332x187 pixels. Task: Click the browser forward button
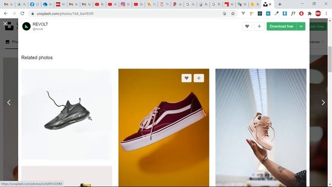[14, 14]
